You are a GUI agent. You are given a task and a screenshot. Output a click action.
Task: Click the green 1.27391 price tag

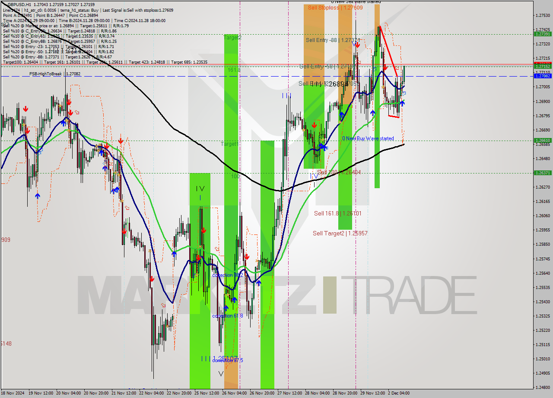[542, 34]
